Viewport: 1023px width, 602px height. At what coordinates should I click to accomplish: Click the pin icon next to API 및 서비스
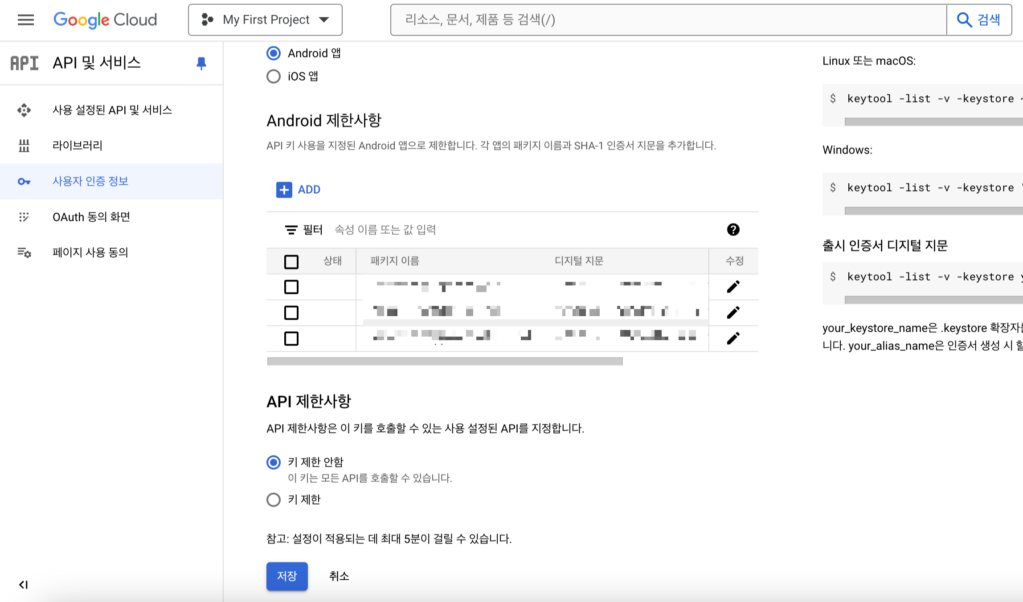[201, 63]
